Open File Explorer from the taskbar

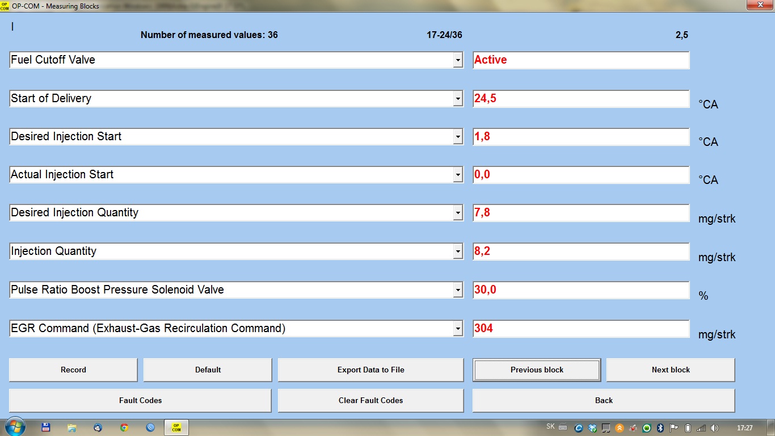[x=72, y=427]
